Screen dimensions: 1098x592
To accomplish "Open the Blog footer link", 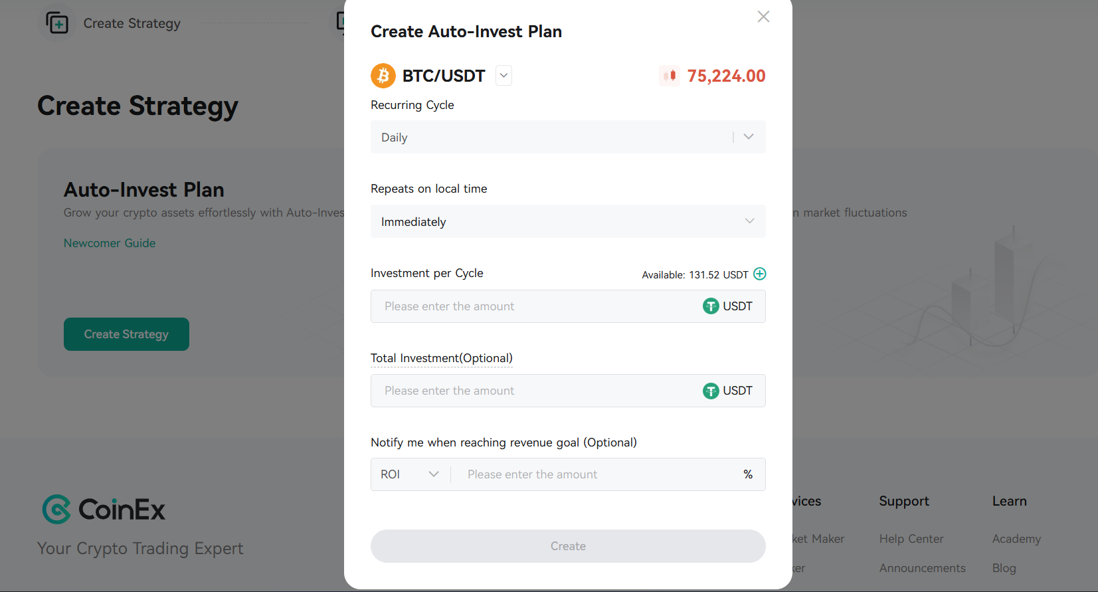I will (x=1004, y=568).
